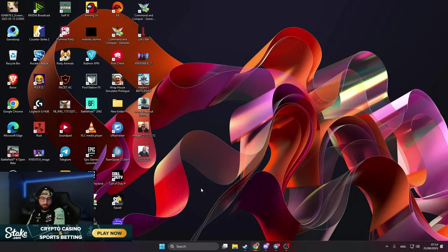Switch to Steam in the taskbar
Screen dimensions: 448x252
point(245,246)
